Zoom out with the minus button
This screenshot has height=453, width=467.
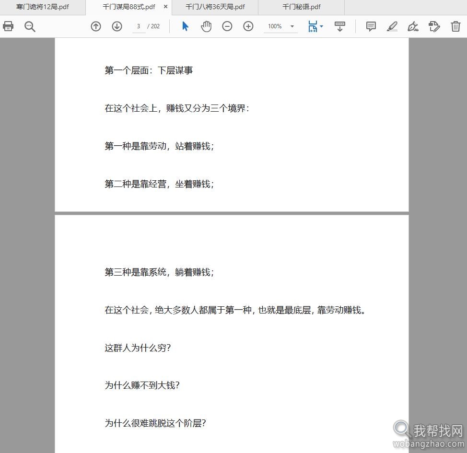pos(227,26)
